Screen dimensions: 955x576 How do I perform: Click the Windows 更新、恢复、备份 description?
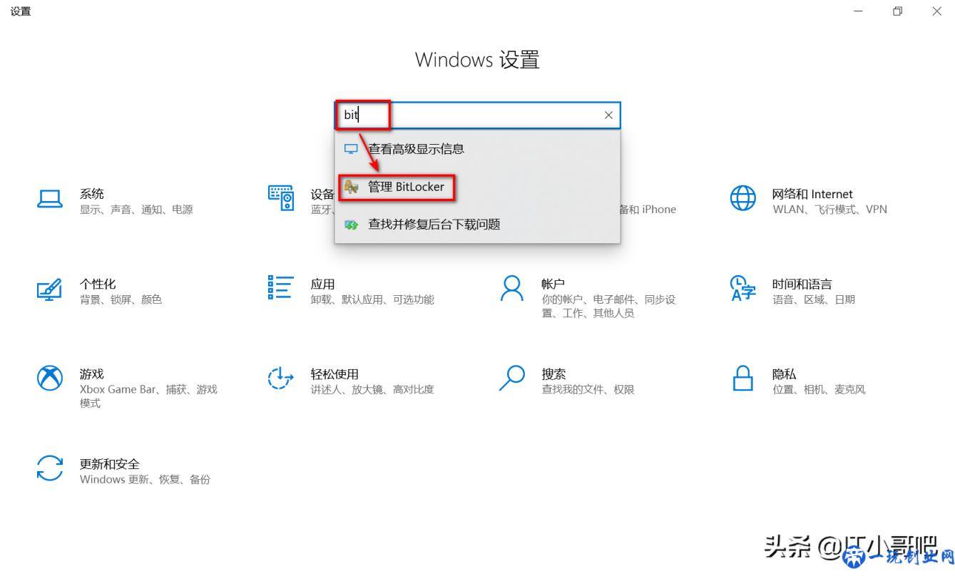click(145, 479)
